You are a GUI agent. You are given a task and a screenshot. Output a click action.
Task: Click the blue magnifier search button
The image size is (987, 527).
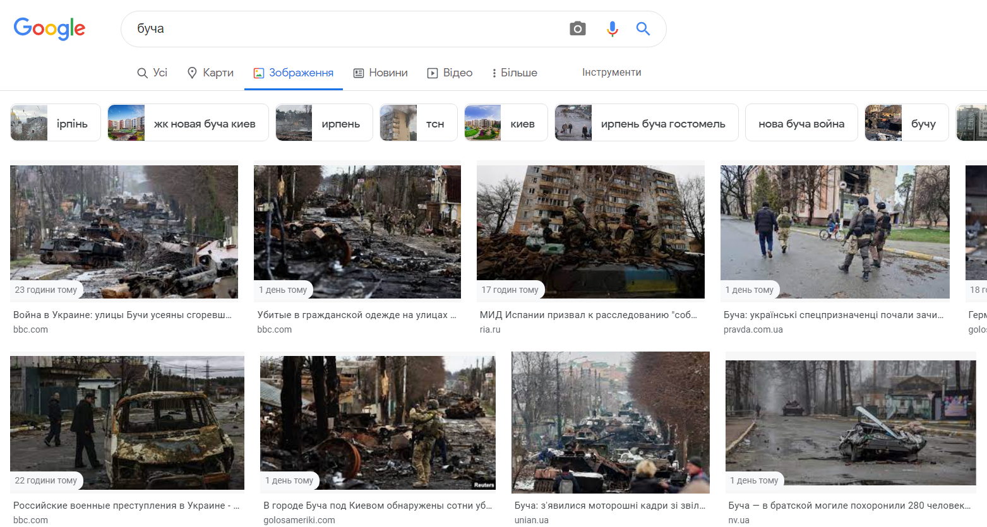coord(643,28)
